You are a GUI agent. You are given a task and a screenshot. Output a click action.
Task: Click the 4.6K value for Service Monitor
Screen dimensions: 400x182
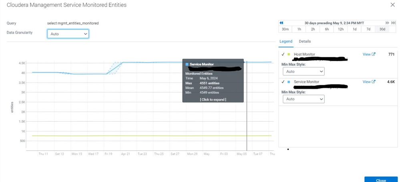[391, 81]
